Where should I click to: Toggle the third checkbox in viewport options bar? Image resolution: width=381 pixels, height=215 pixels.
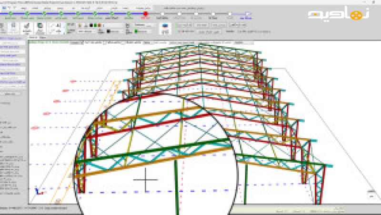(x=123, y=42)
